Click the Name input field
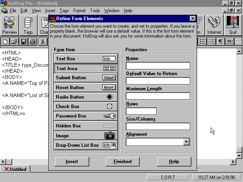 (158, 66)
